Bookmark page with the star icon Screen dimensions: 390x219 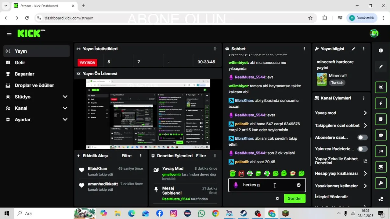pyautogui.click(x=310, y=18)
